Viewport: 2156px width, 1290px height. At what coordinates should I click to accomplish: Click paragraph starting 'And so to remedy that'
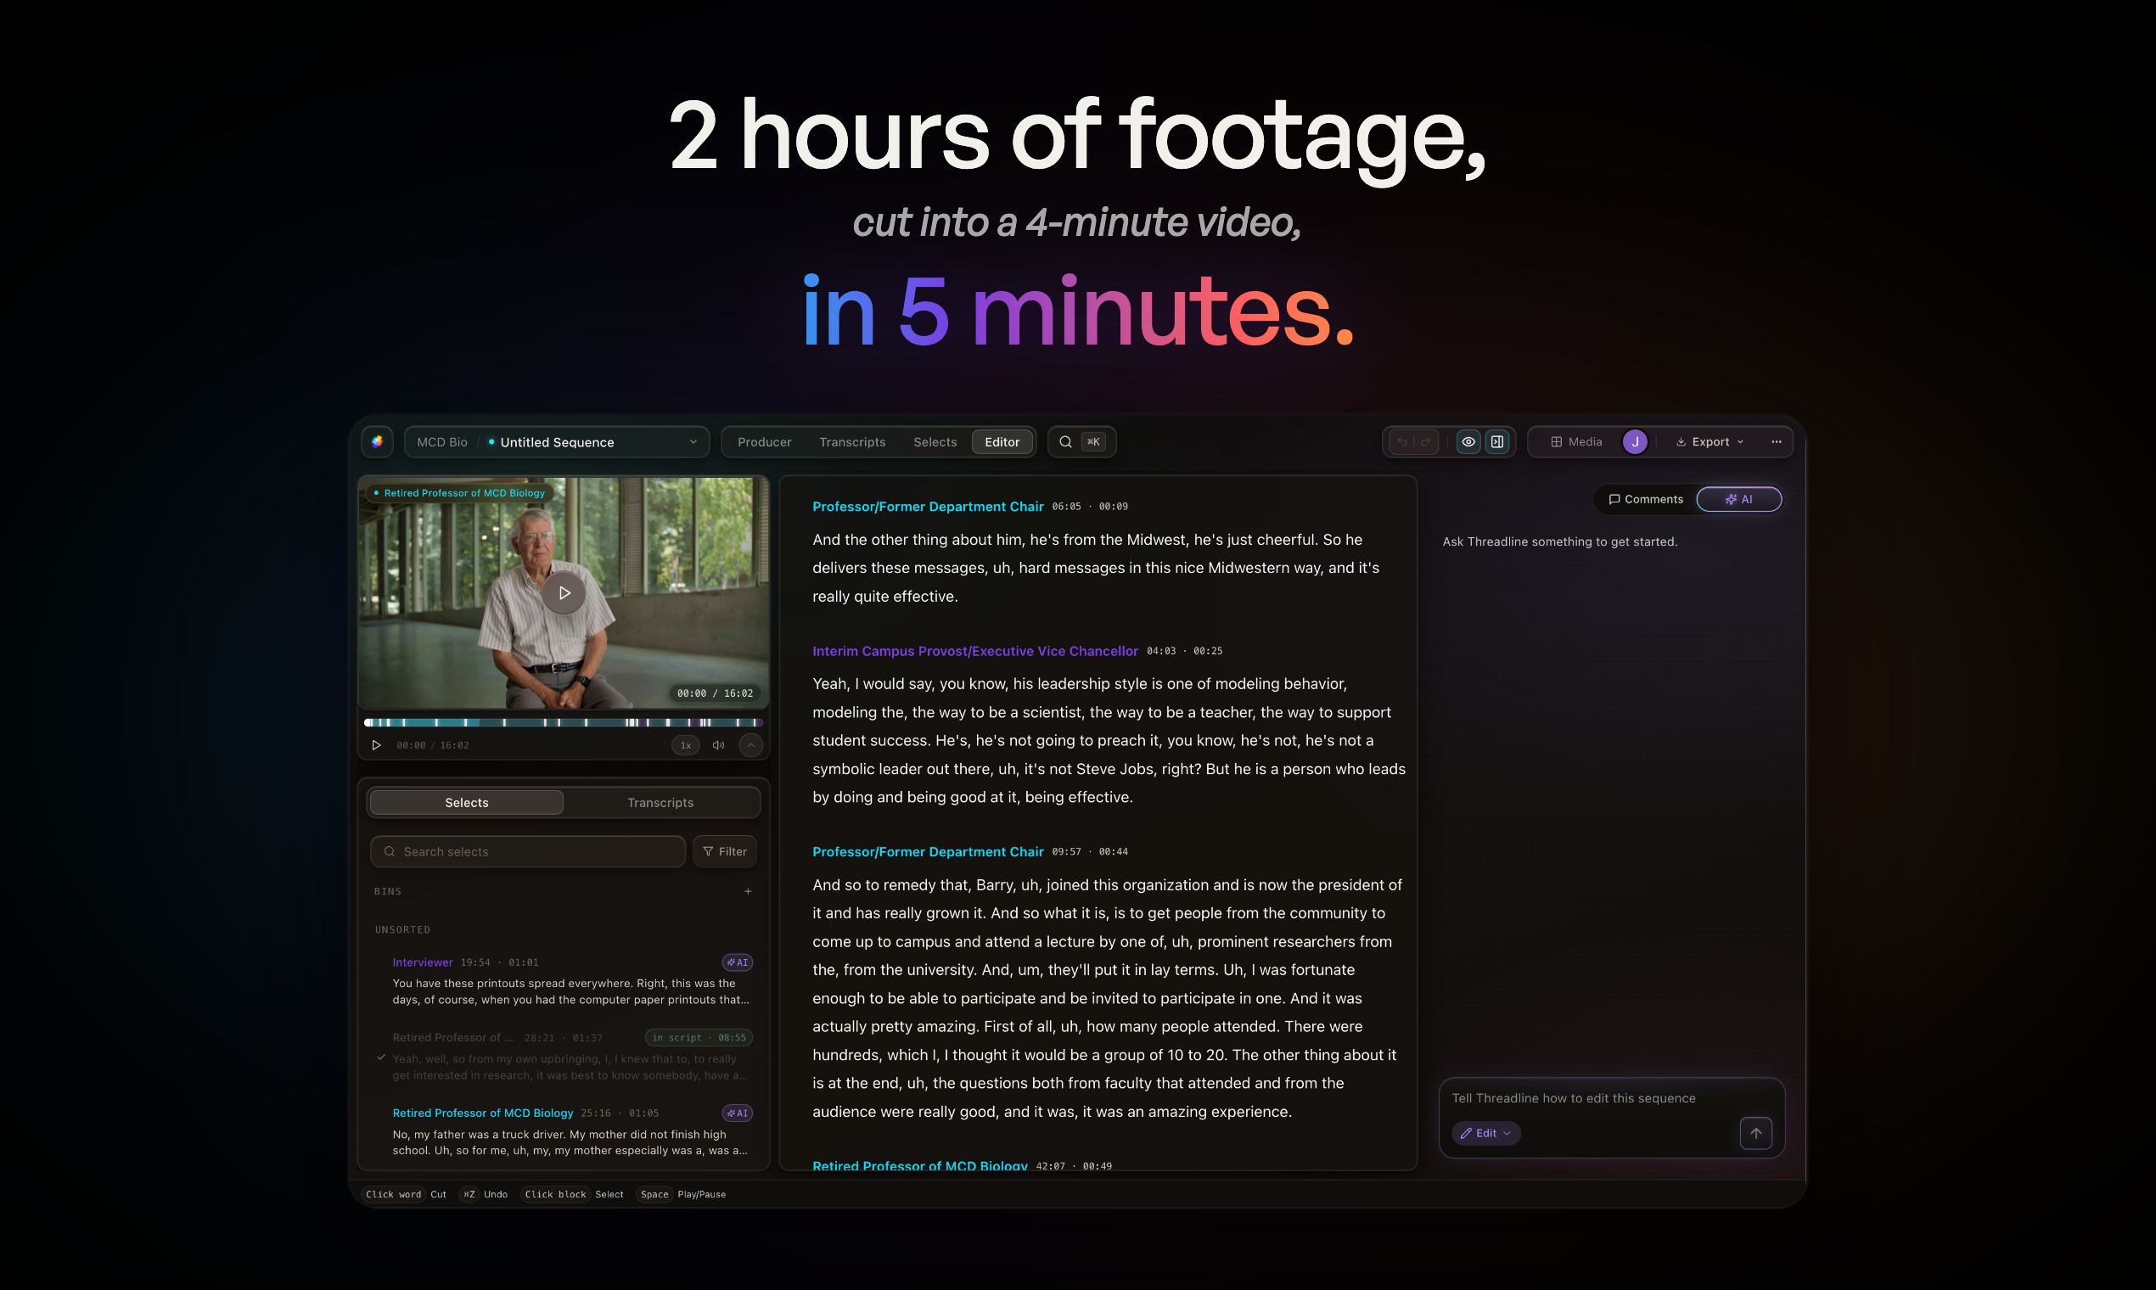[1107, 998]
